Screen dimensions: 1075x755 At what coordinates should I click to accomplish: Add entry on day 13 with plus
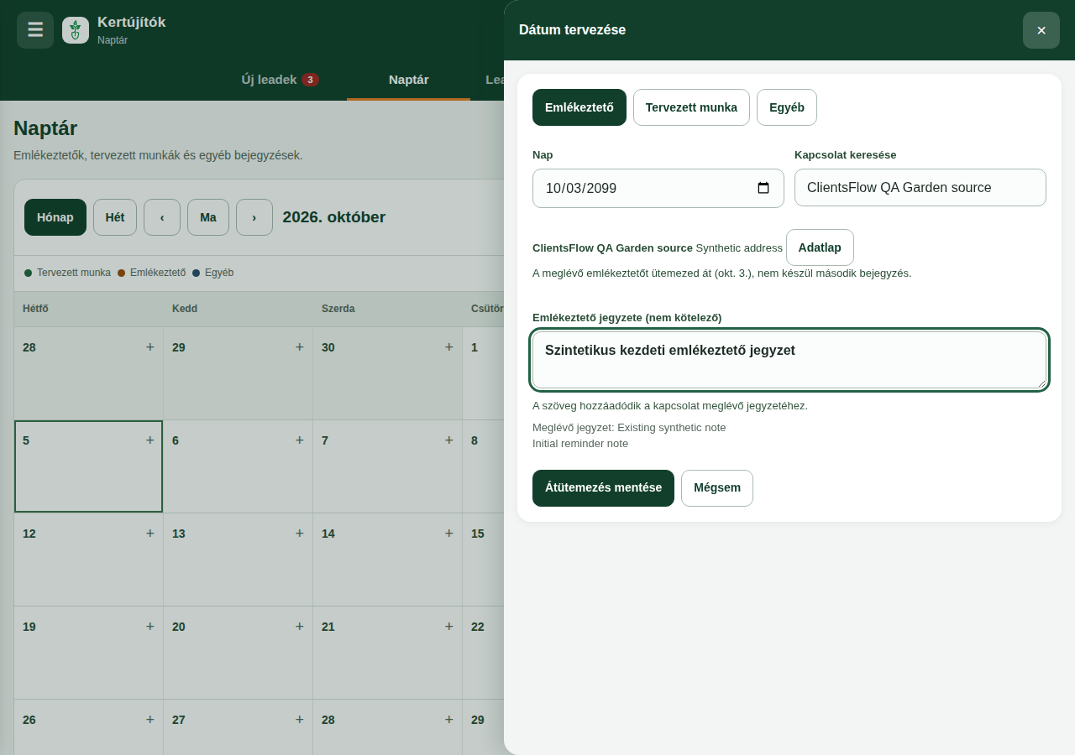click(x=300, y=533)
